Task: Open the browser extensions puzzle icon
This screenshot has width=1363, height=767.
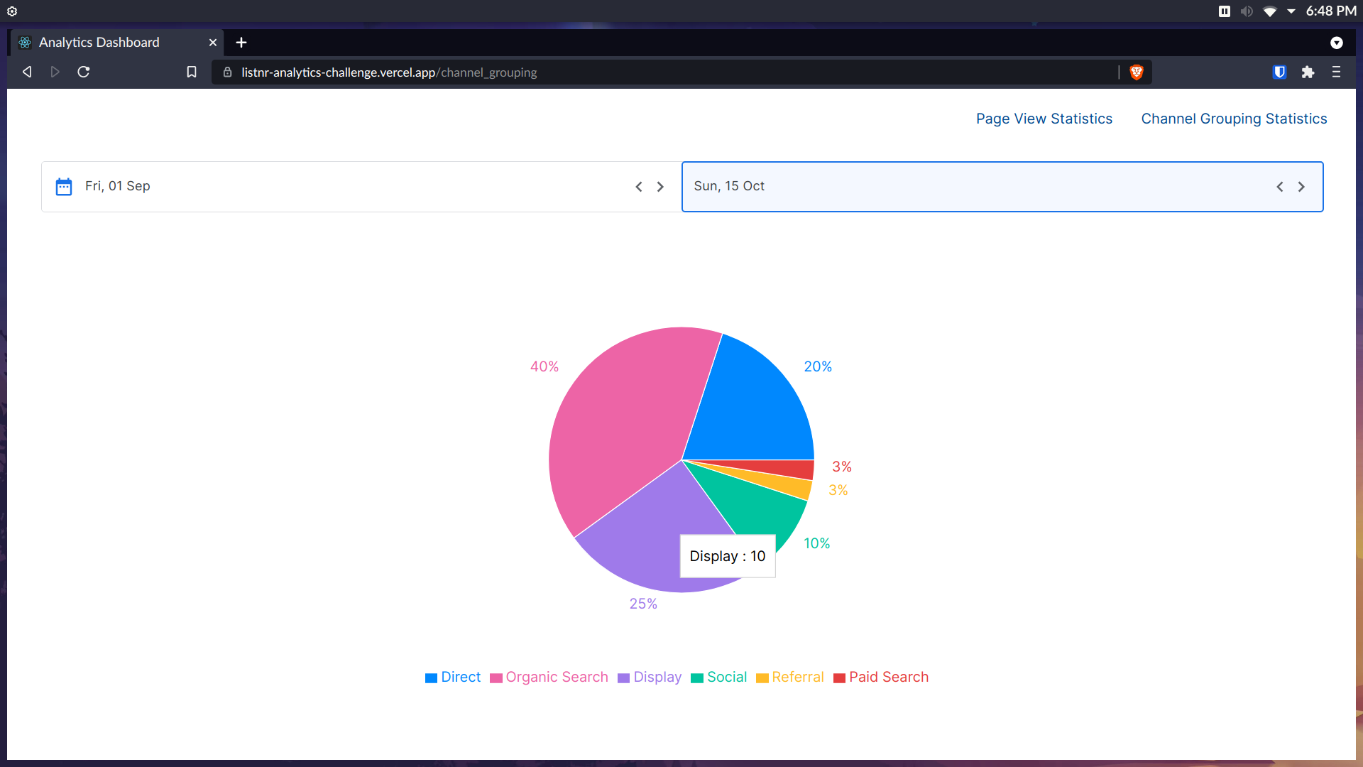Action: pos(1308,72)
